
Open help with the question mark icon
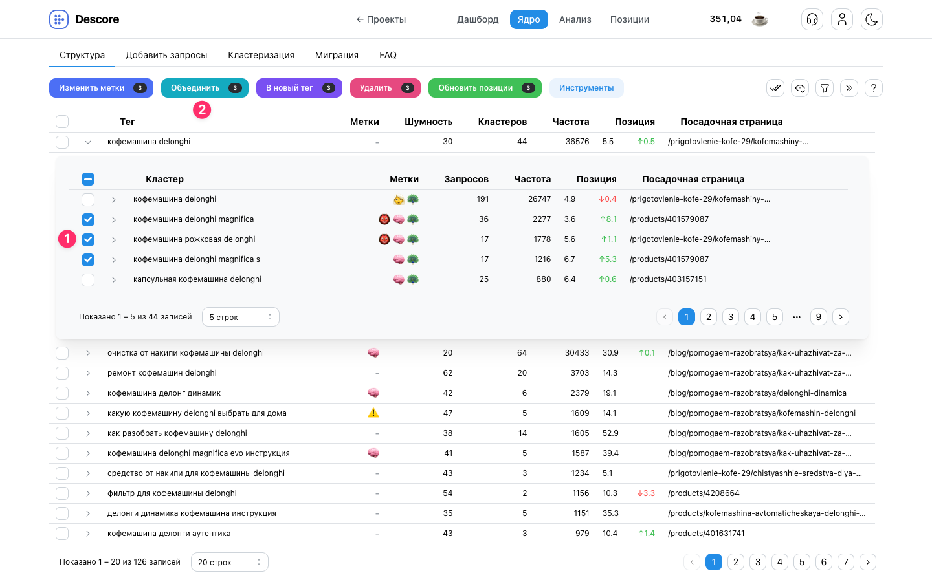tap(874, 88)
